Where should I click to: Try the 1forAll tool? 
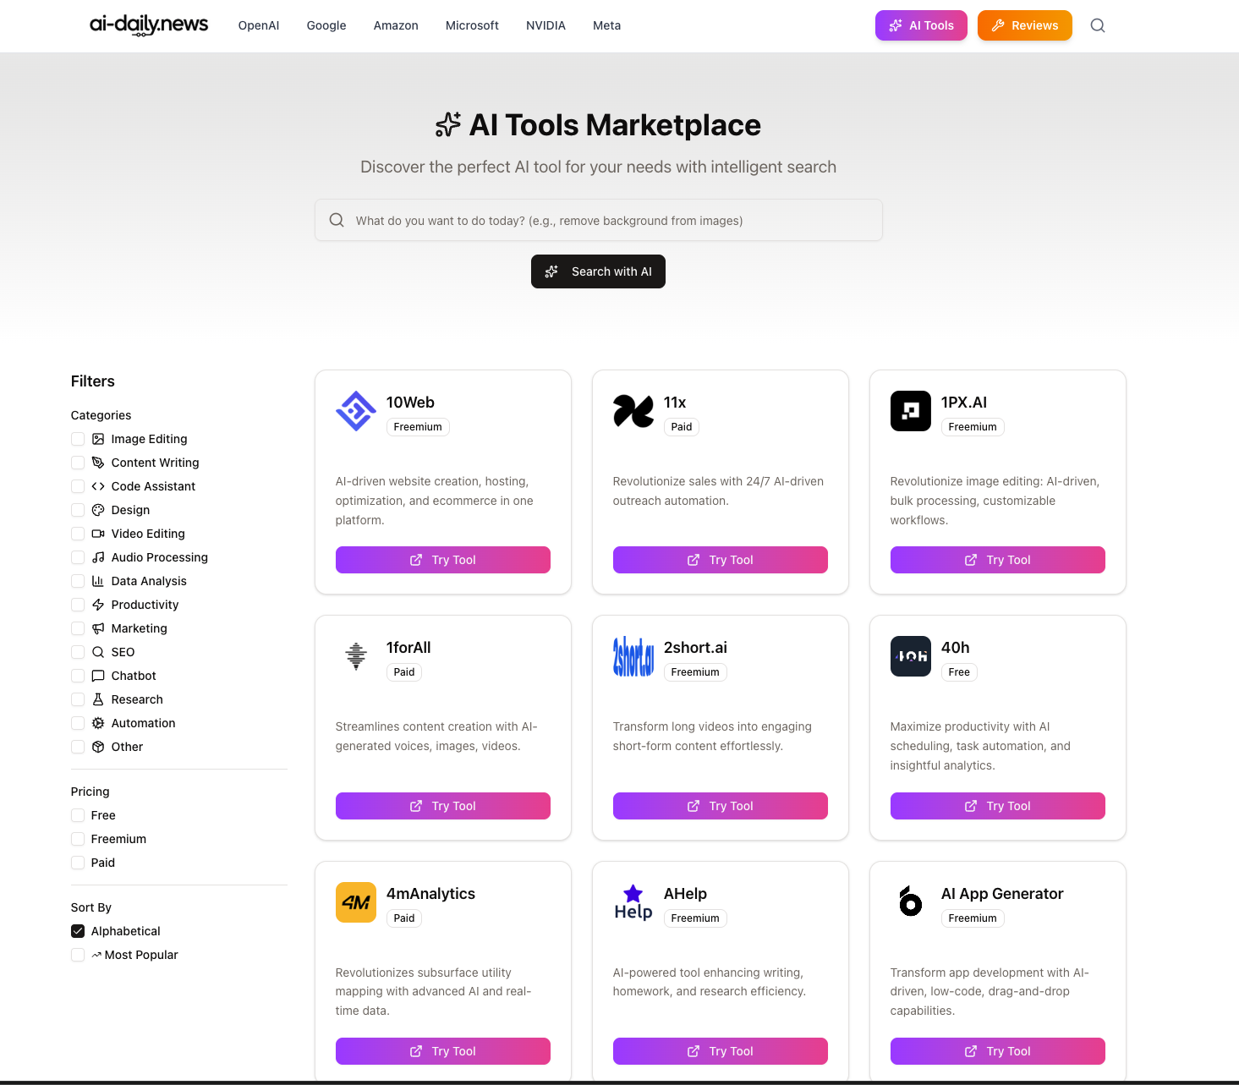pos(442,805)
